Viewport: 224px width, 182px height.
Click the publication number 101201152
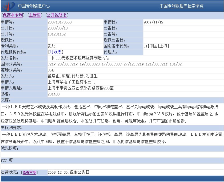coord(57,34)
